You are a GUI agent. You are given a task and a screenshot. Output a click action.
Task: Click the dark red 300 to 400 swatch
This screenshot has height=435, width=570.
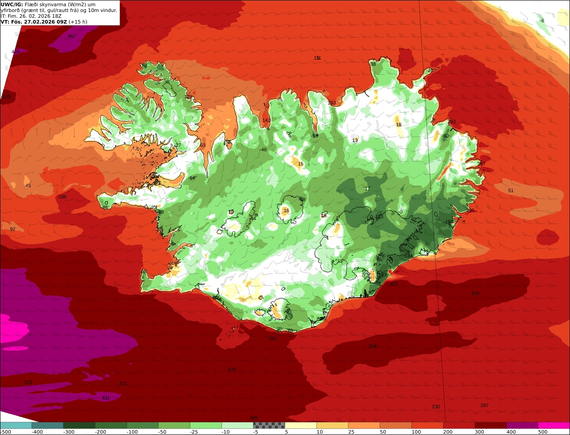click(x=490, y=425)
